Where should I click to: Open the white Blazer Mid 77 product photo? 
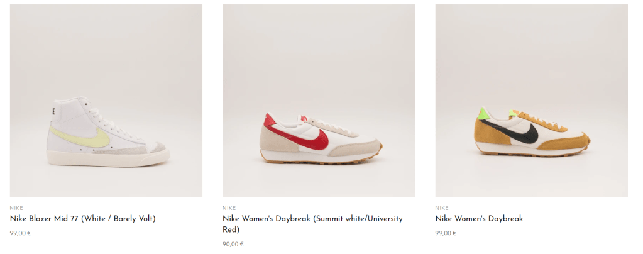[106, 101]
